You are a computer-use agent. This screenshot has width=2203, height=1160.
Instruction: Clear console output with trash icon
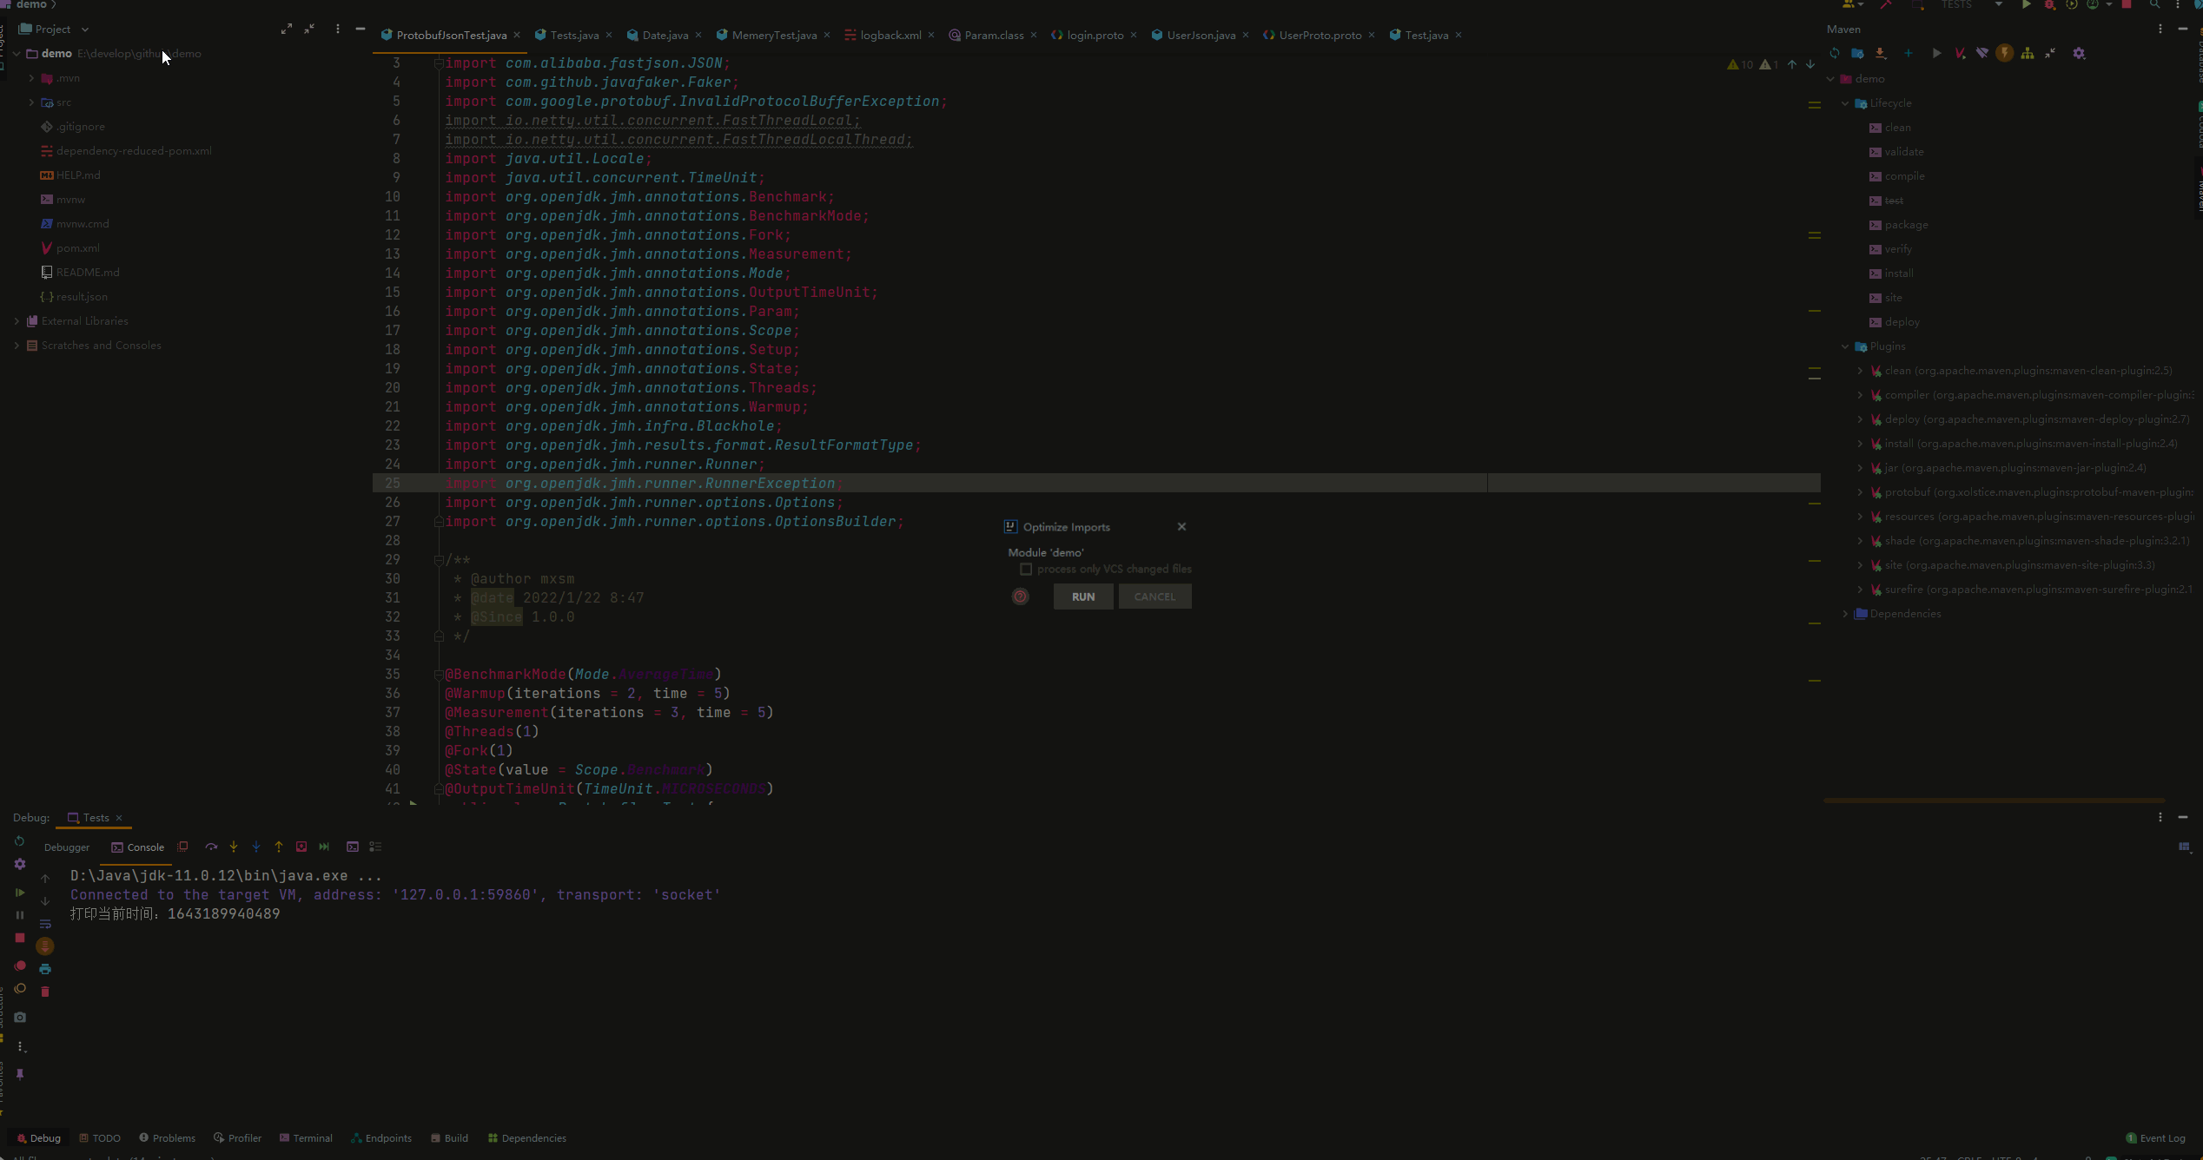tap(45, 992)
